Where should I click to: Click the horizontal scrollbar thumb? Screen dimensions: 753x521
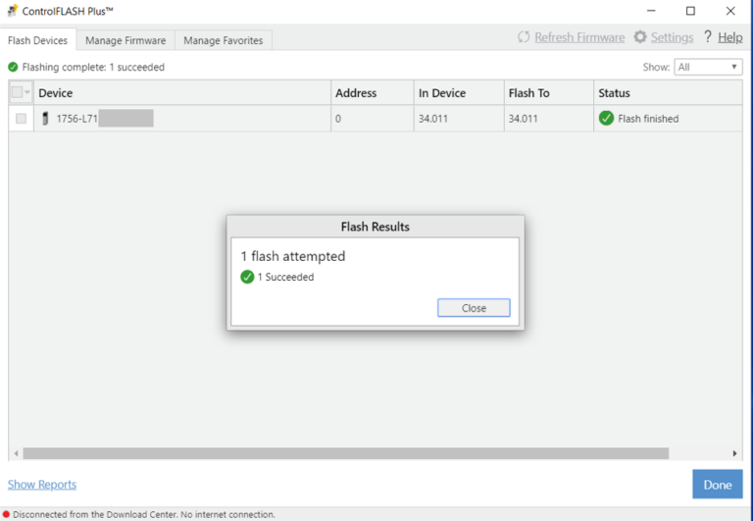coord(346,453)
